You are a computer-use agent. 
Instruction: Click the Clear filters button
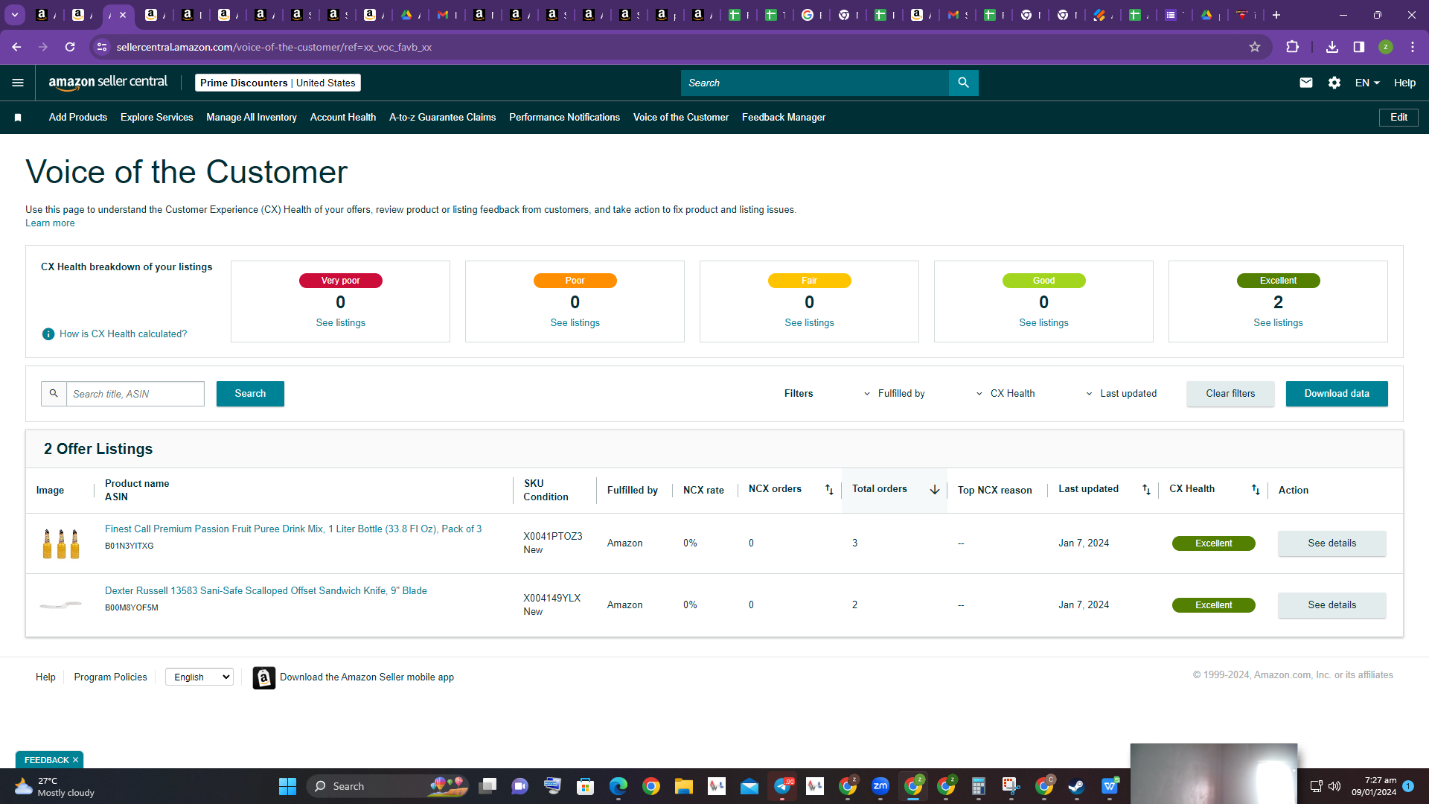(1230, 394)
